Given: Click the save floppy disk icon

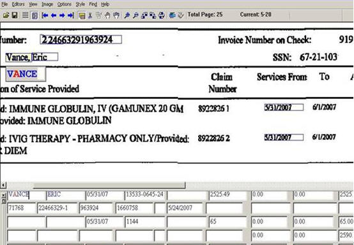Looking at the screenshot, I should (x=15, y=15).
